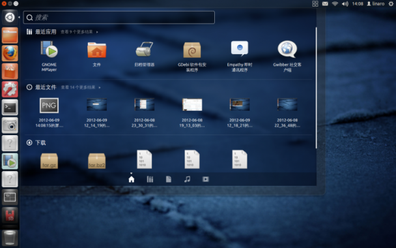Open the mail envelope indicator
This screenshot has height=248, width=396.
325,3
